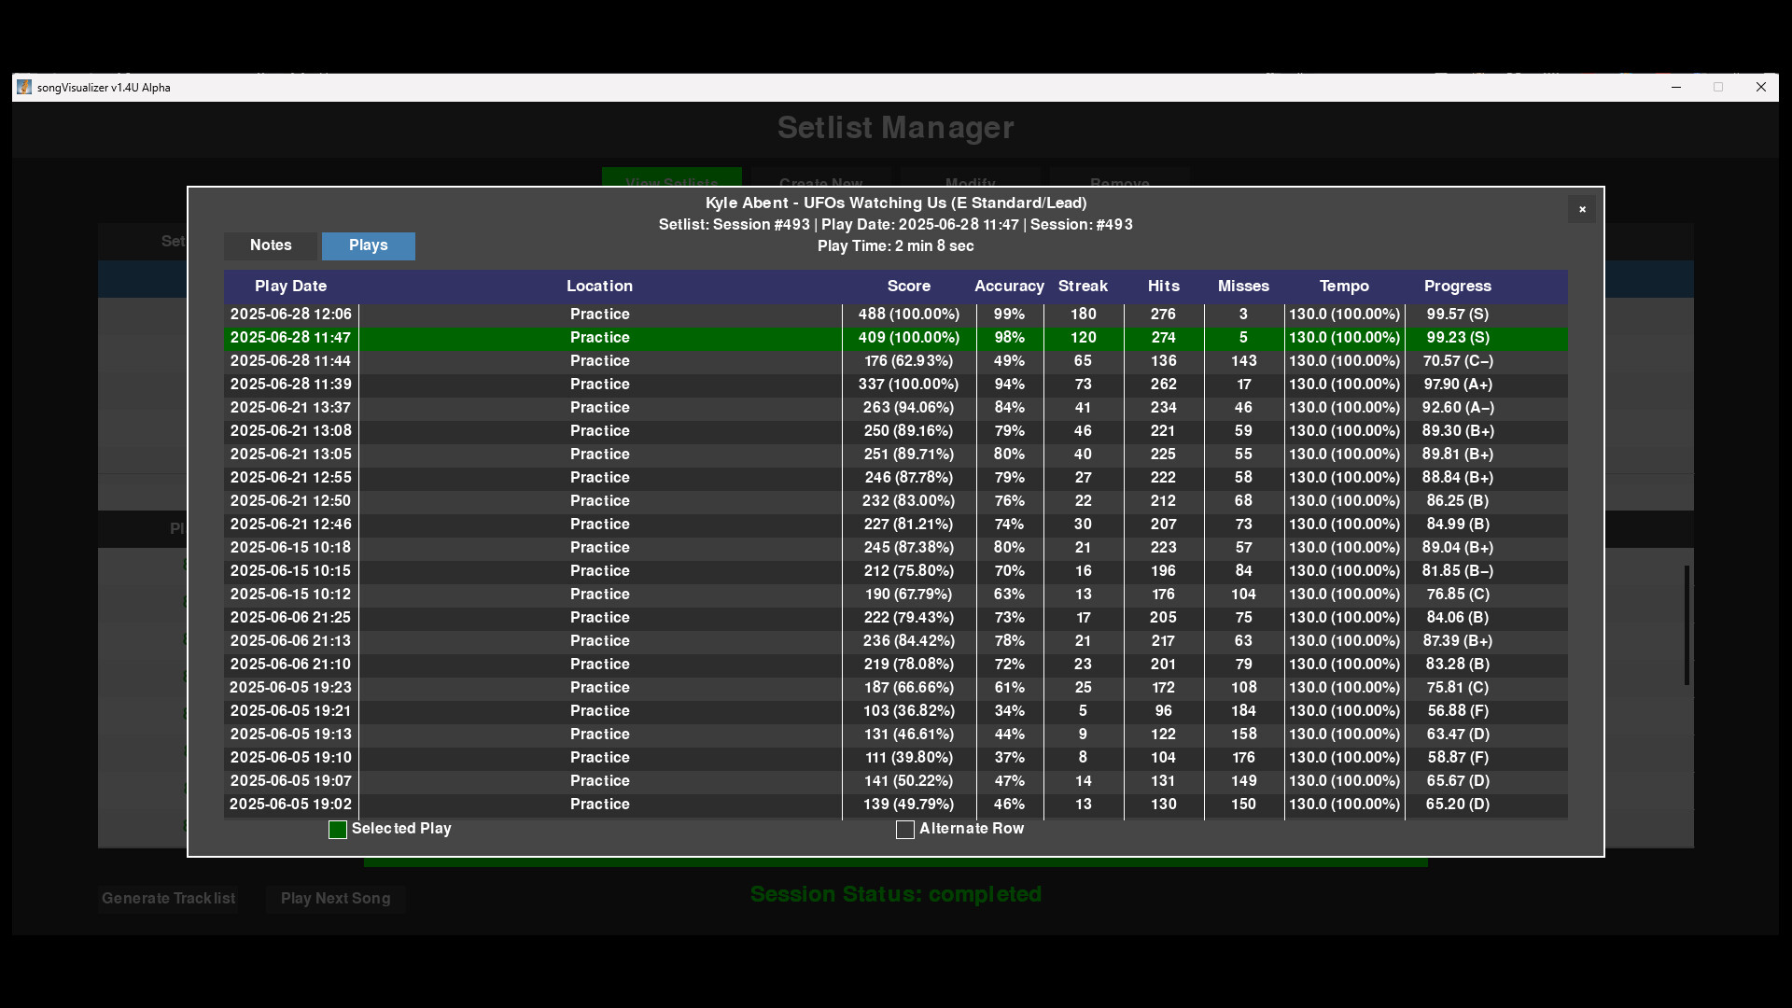Sort plays by the Progress column
The width and height of the screenshot is (1792, 1008).
(1458, 286)
